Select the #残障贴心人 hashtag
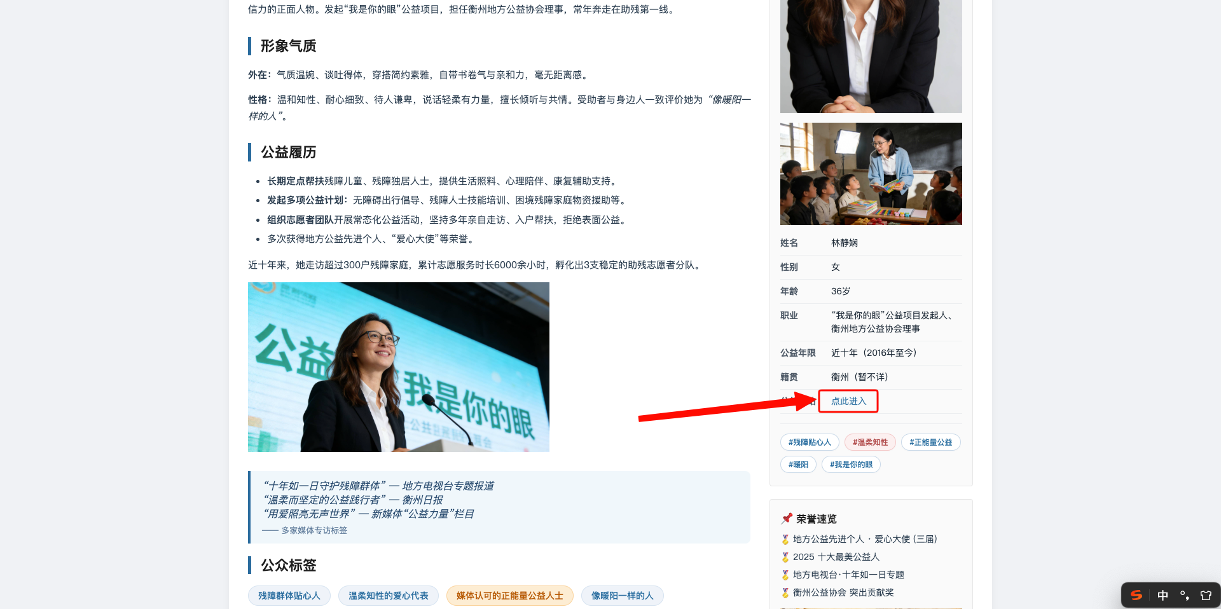 pyautogui.click(x=809, y=442)
